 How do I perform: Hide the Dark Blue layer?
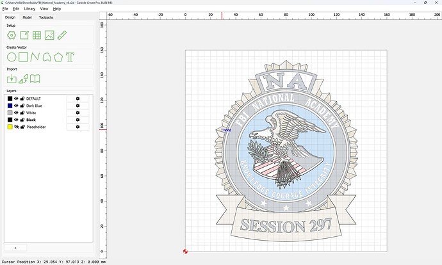[16, 106]
